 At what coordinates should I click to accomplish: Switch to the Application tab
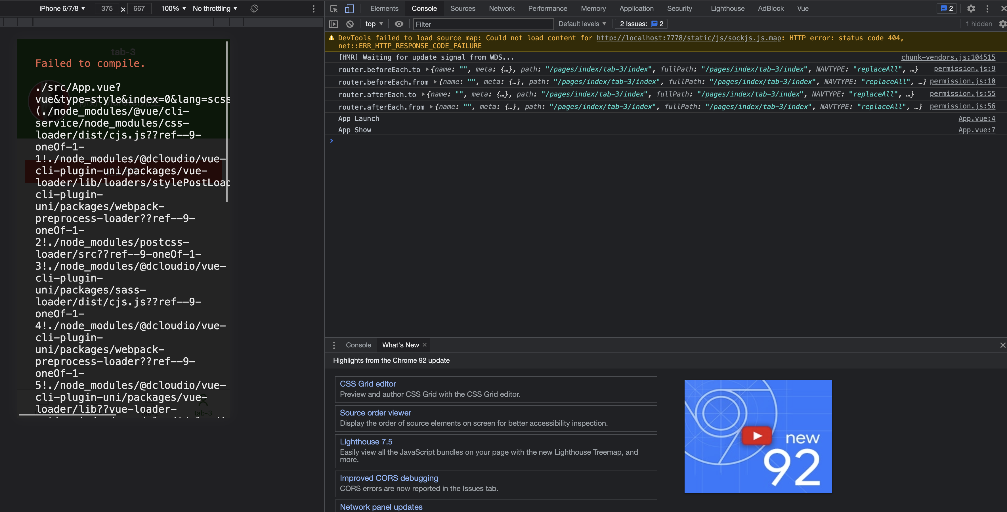click(x=636, y=9)
